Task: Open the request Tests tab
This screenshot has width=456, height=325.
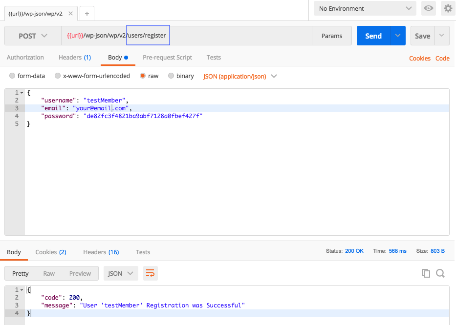Action: tap(214, 58)
